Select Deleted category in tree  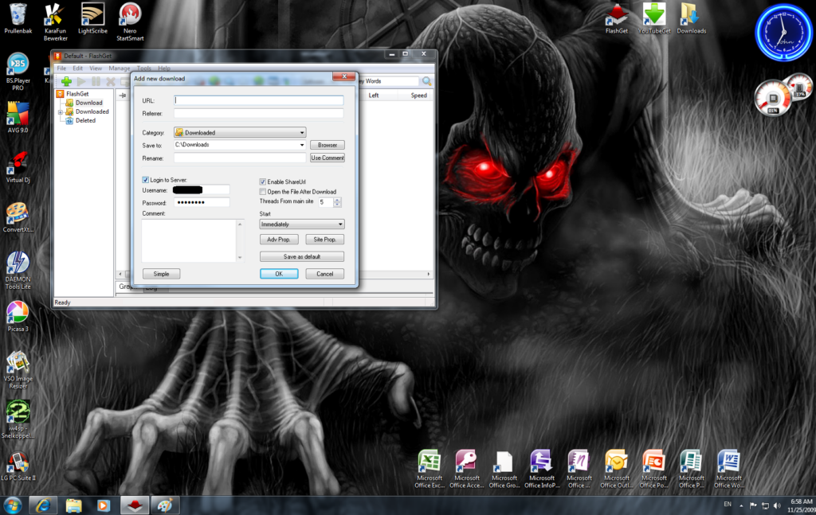click(x=85, y=120)
